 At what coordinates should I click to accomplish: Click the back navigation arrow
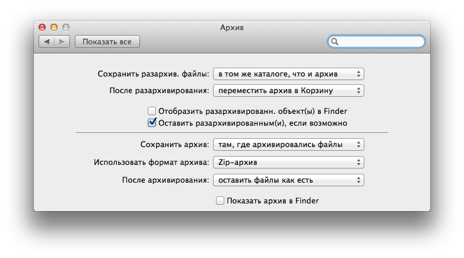point(47,42)
